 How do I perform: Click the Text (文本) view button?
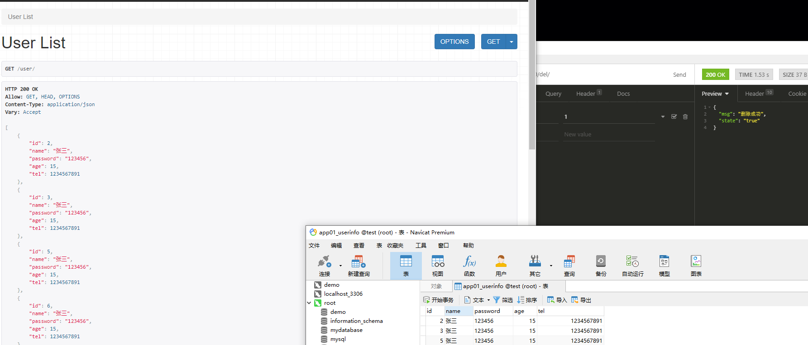pyautogui.click(x=474, y=300)
